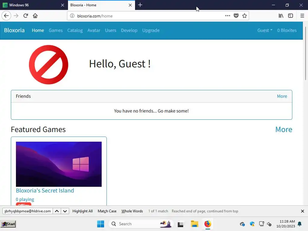Open Task View icon on taskbar

click(180, 224)
